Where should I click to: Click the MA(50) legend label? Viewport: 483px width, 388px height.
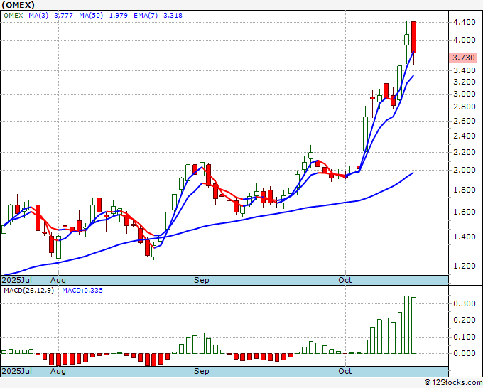[x=91, y=16]
